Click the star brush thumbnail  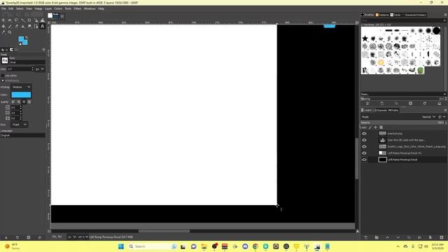click(365, 38)
